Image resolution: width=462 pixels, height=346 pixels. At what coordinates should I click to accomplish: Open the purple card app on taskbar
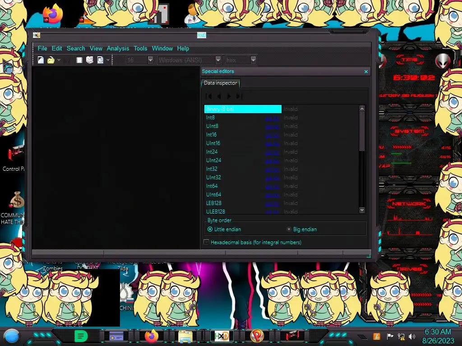tap(116, 336)
